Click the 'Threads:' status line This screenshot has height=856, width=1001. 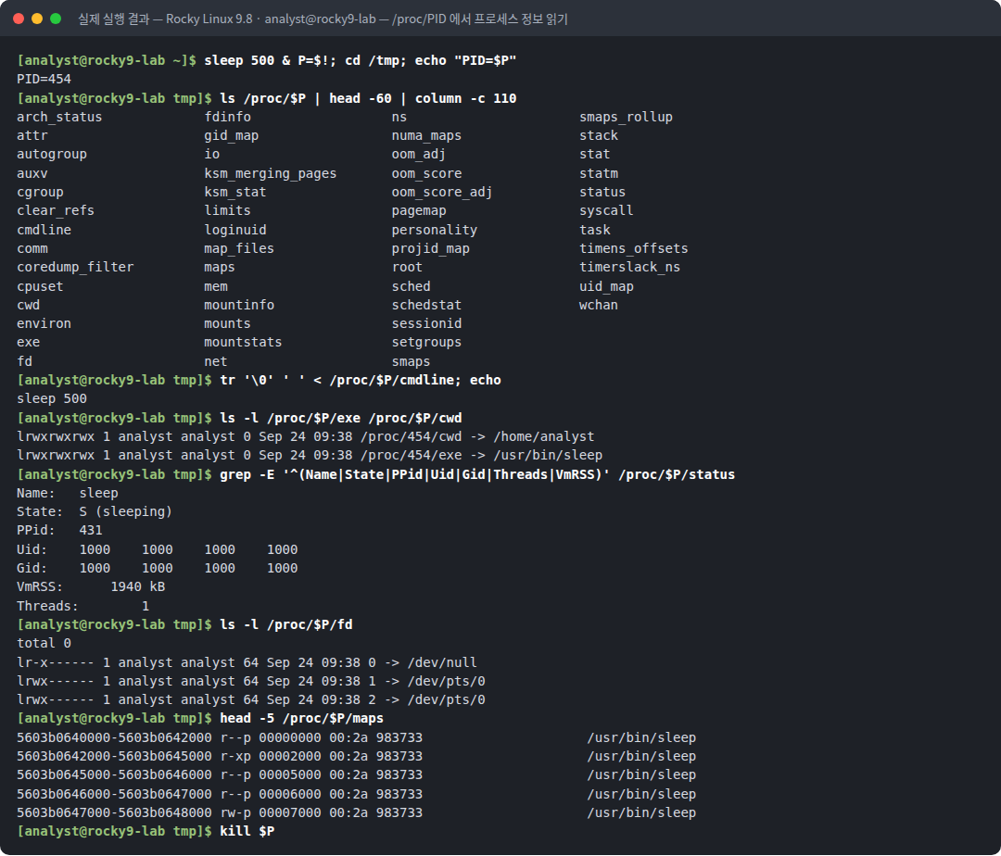83,606
